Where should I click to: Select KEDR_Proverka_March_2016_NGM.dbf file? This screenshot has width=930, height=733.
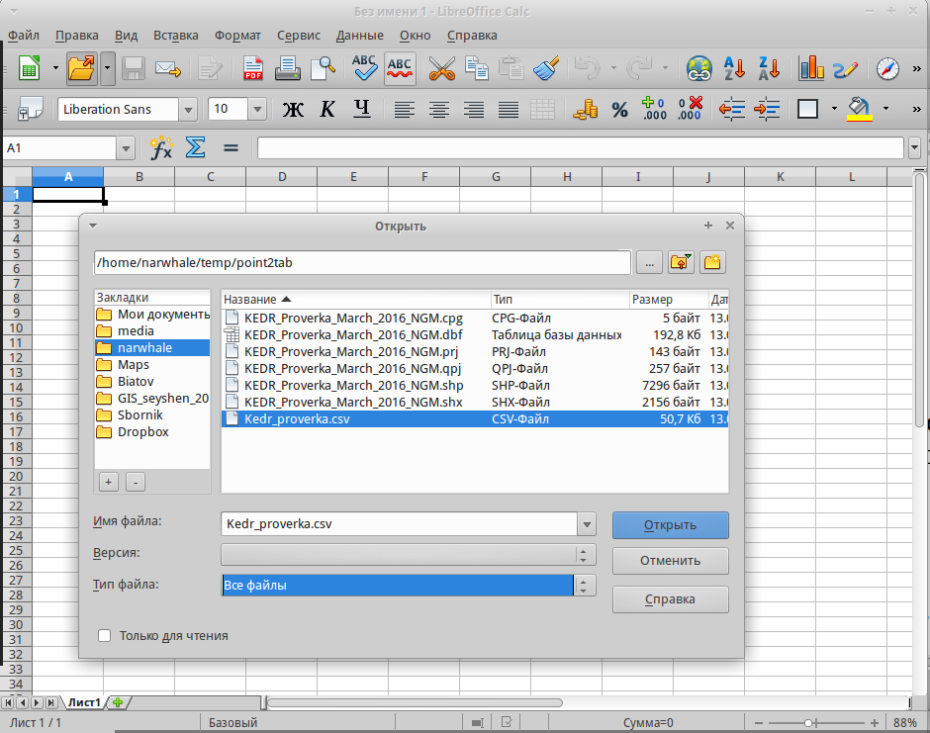click(x=353, y=334)
